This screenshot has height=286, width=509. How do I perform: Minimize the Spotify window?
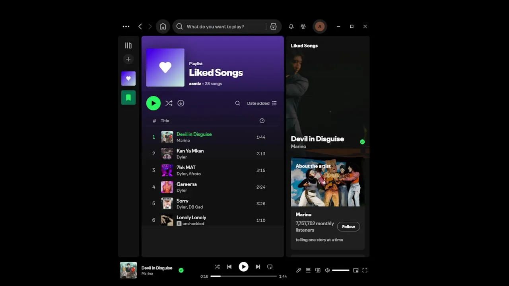[x=338, y=27]
